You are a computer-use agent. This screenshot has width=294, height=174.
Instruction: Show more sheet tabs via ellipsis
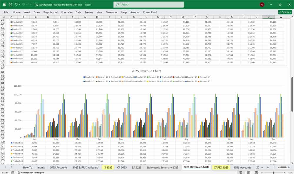pyautogui.click(x=262, y=167)
